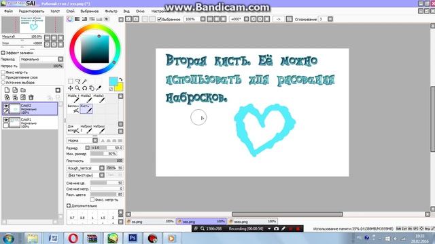This screenshot has height=244, width=435.
Task: Toggle the size pressure checkbox next to Размер
Action: (x=88, y=148)
